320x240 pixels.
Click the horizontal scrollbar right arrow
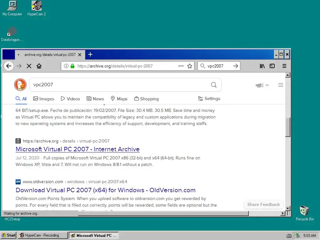pos(282,213)
